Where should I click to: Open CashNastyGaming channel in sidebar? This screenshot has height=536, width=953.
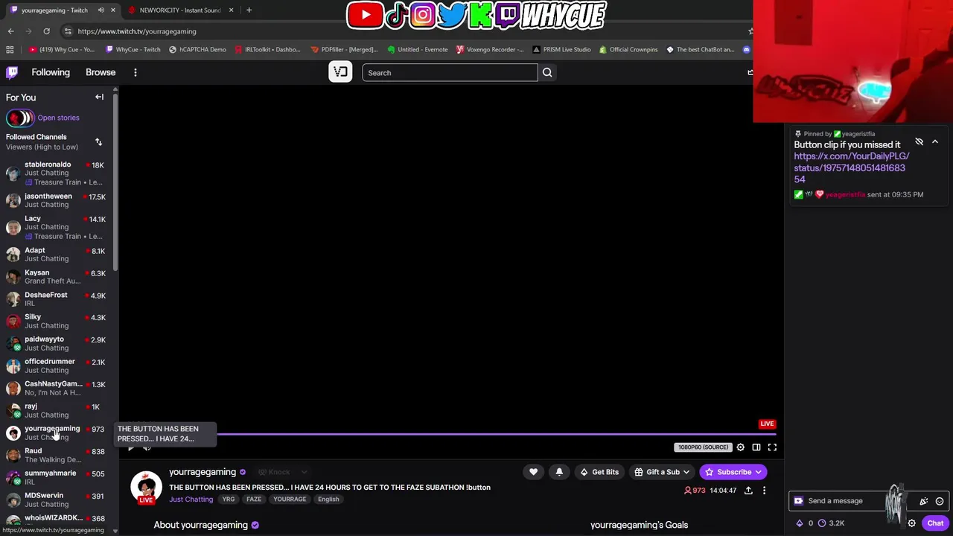(56, 388)
